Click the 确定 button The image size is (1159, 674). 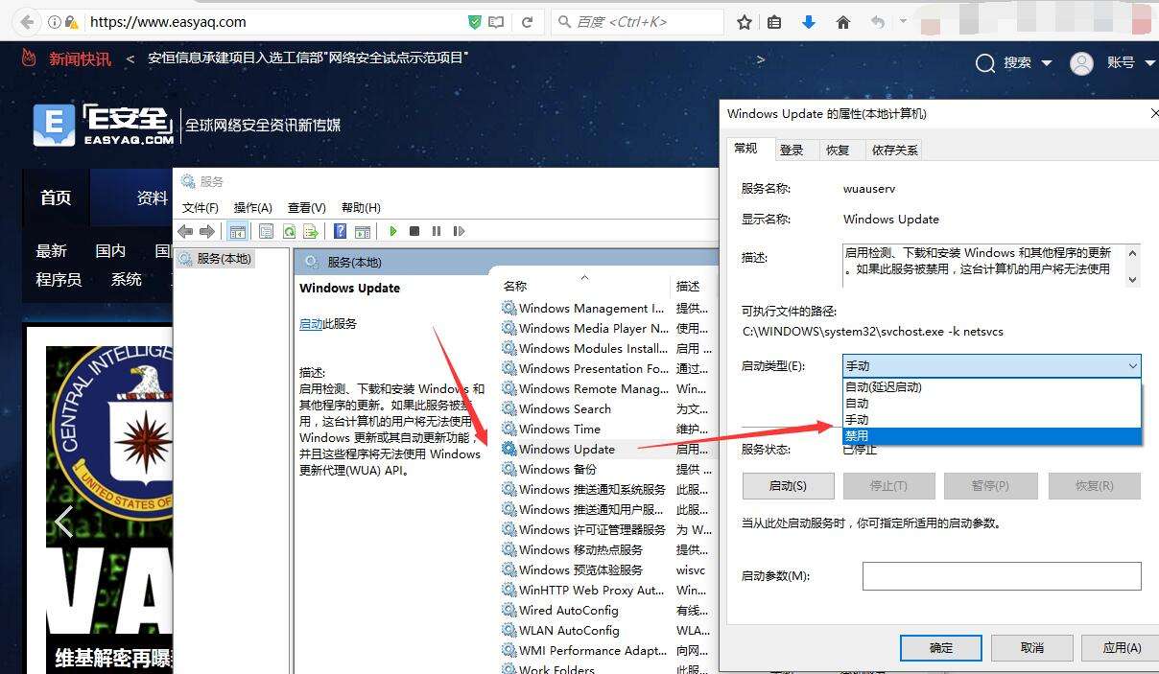coord(942,648)
